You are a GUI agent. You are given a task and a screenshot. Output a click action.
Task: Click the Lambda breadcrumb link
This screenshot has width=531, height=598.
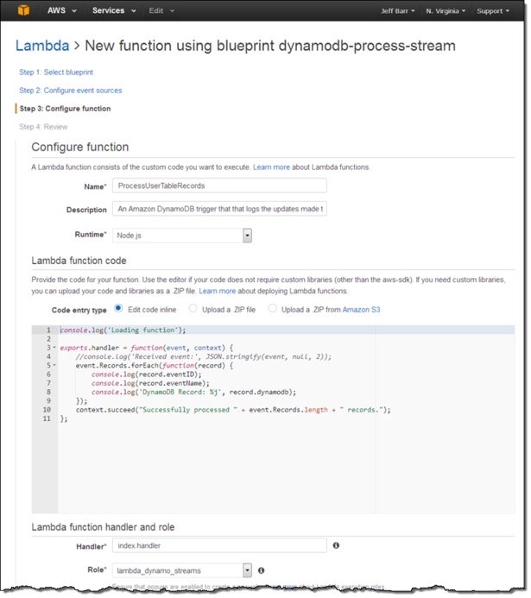(42, 46)
